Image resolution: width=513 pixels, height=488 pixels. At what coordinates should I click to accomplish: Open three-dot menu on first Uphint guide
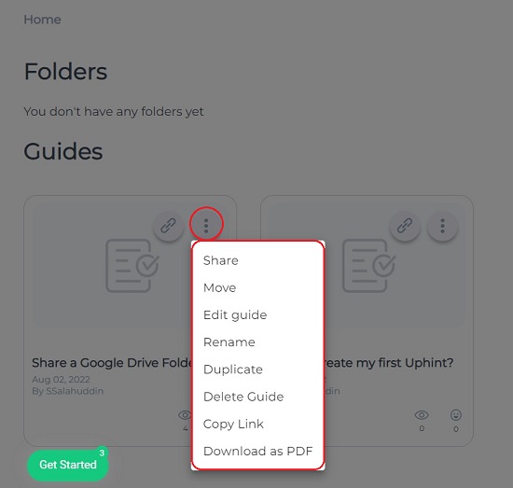(x=443, y=226)
